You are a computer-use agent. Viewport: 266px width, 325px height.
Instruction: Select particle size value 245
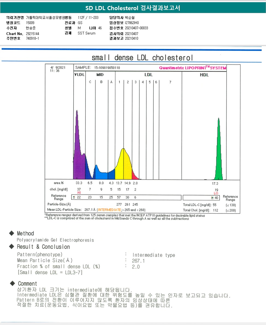tap(135, 204)
